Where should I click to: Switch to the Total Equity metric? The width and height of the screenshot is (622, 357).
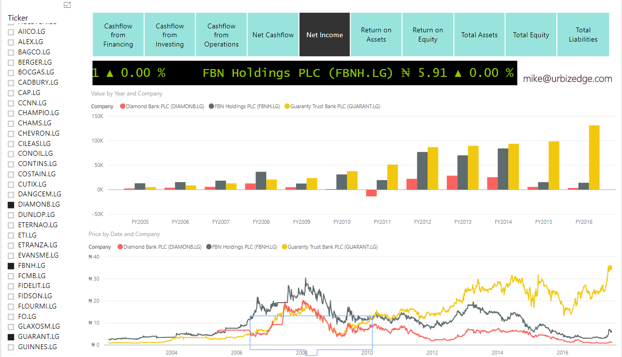(531, 34)
